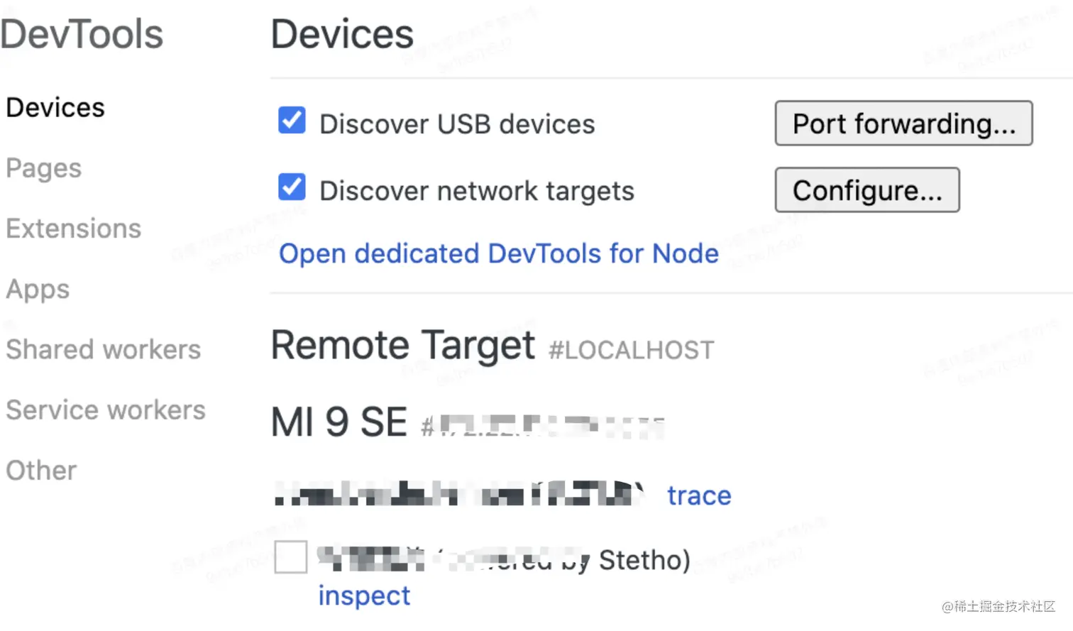The image size is (1073, 631).
Task: Open Service workers section
Action: (x=106, y=410)
